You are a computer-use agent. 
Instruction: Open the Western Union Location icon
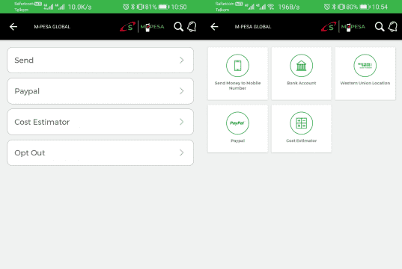365,66
